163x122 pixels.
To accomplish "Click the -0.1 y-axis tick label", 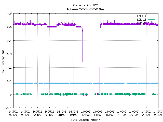I will 8,108.
